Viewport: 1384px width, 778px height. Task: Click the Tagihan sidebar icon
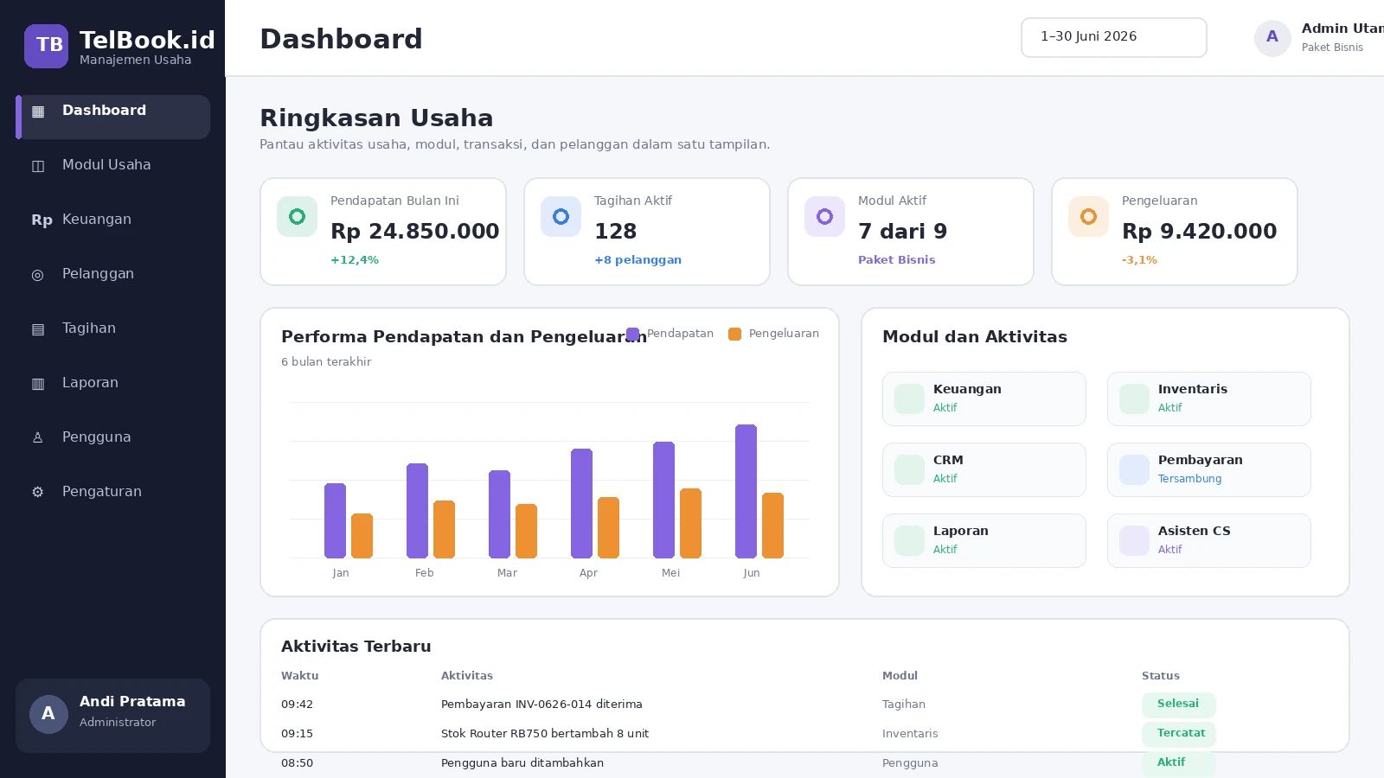tap(38, 329)
